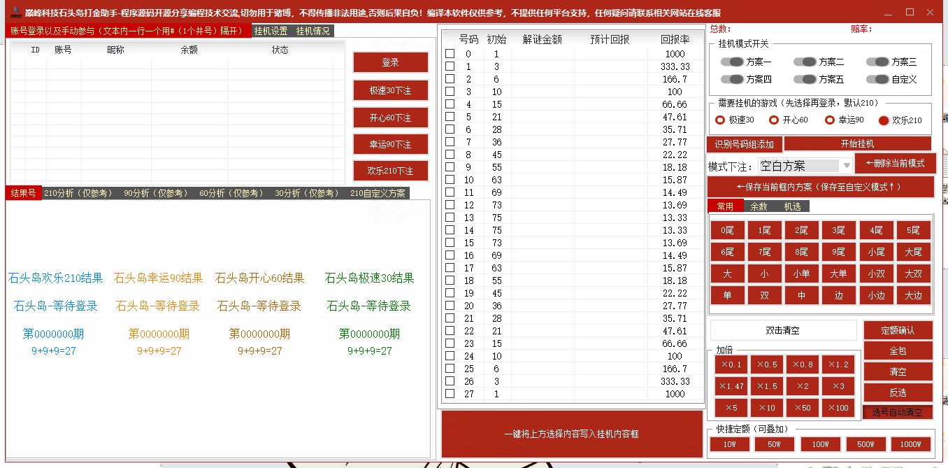Switch to the 挂机情况 tab

point(313,31)
